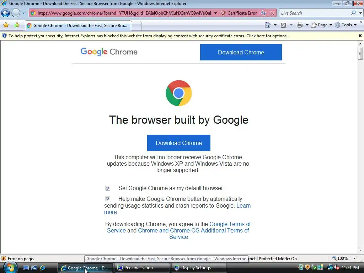Open the recent pages dropdown beside Forward
The width and height of the screenshot is (364, 273).
pos(23,13)
